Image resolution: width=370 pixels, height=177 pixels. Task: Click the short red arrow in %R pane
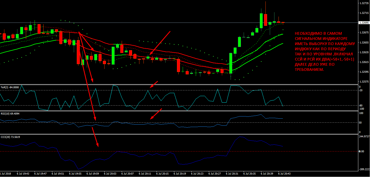154,84
